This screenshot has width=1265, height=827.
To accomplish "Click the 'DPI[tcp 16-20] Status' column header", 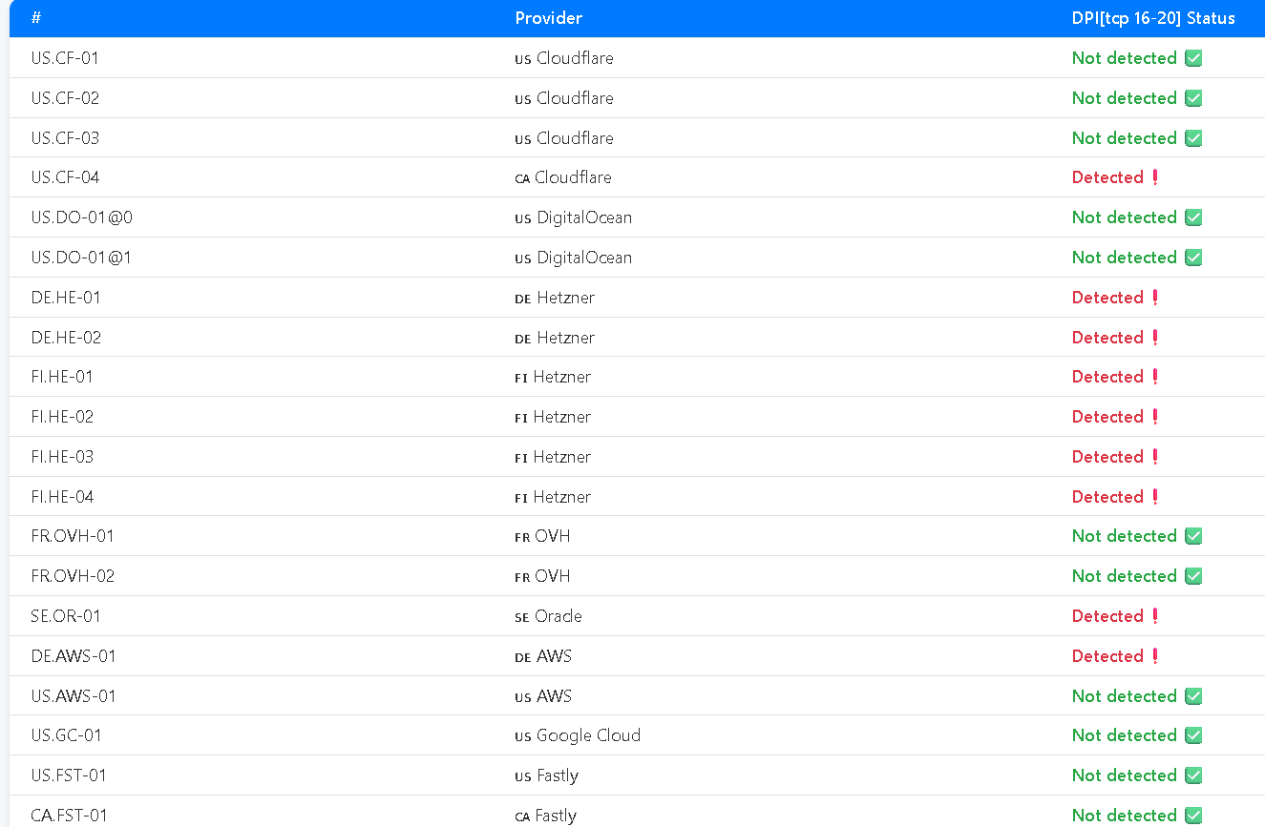I will click(x=1153, y=18).
